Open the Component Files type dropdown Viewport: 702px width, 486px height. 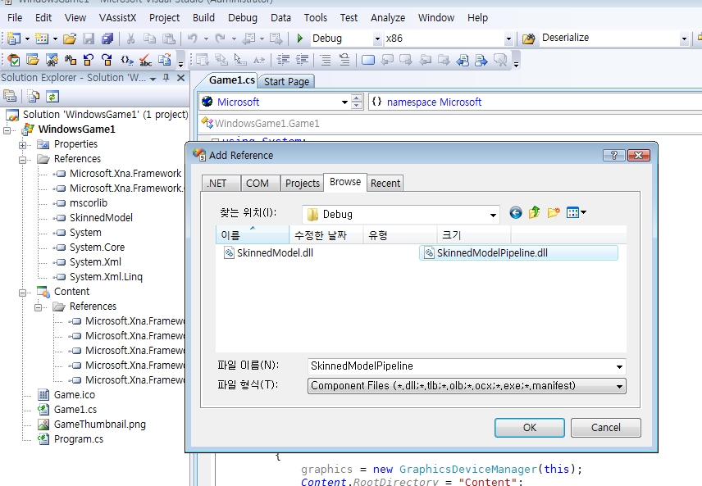tap(619, 386)
